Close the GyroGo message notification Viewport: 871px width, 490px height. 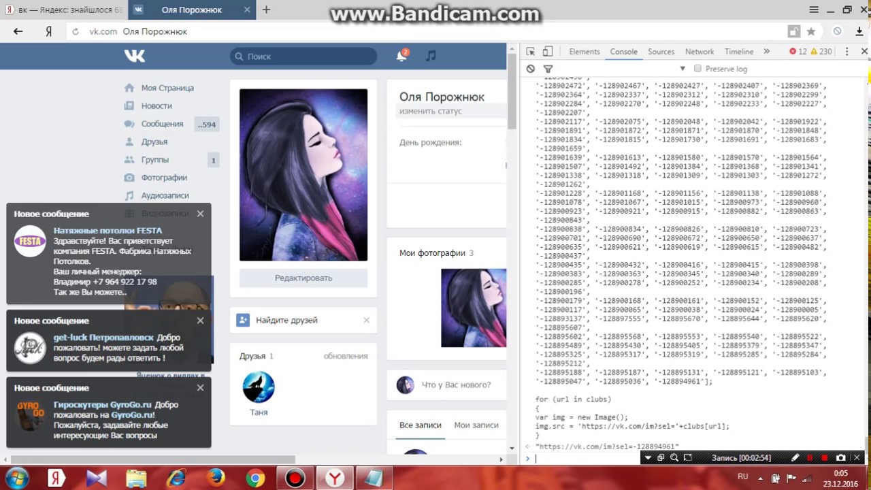200,388
